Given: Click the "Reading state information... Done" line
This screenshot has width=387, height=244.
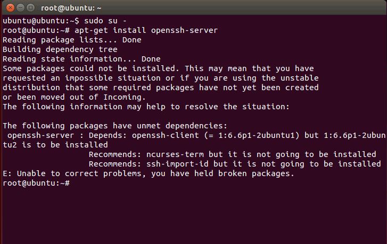Looking at the screenshot, I should point(81,59).
